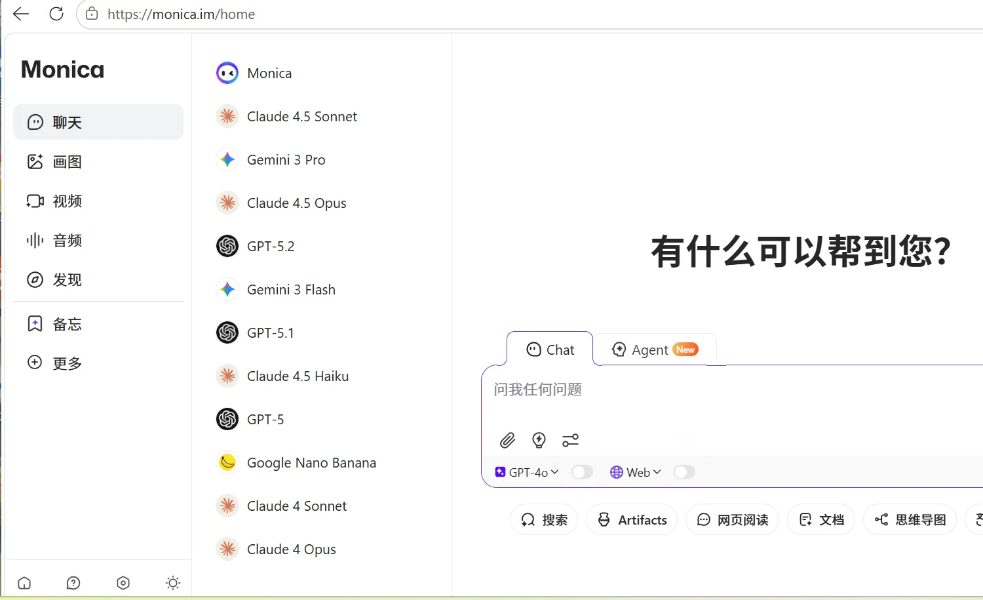Screen dimensions: 983x600
Task: Open the 音频 audio section
Action: coord(98,240)
